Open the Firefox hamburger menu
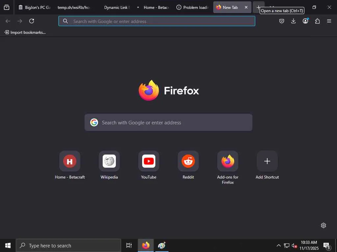Viewport: 337px width, 252px height. pos(329,21)
